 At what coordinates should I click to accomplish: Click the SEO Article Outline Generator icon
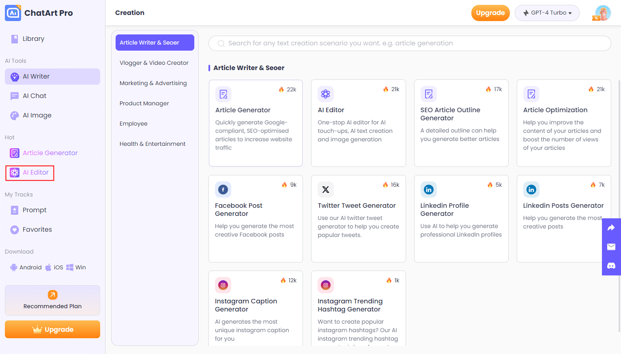429,94
